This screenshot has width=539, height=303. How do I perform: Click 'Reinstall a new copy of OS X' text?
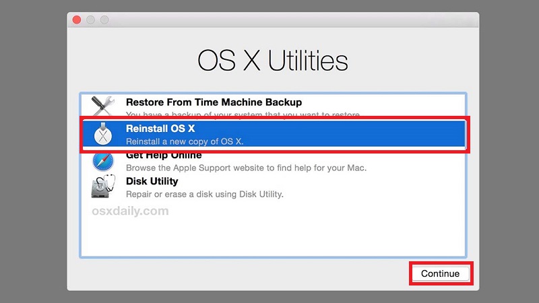click(x=185, y=141)
